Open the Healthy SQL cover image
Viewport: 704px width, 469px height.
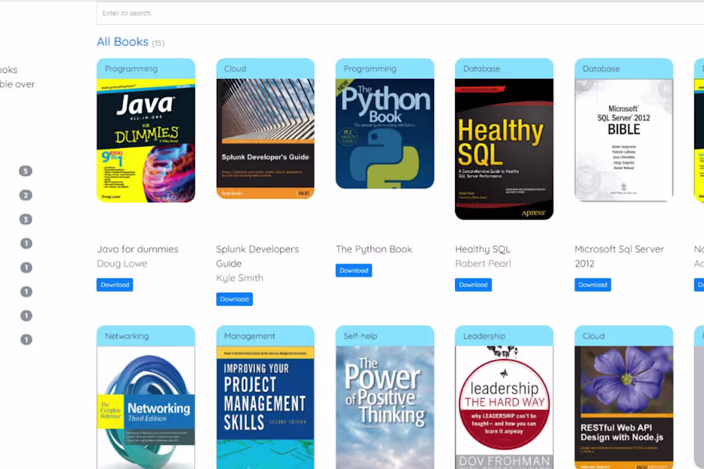[x=504, y=150]
